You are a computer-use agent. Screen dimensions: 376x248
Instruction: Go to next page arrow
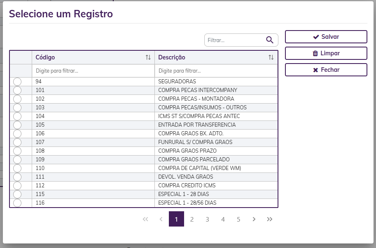click(254, 219)
